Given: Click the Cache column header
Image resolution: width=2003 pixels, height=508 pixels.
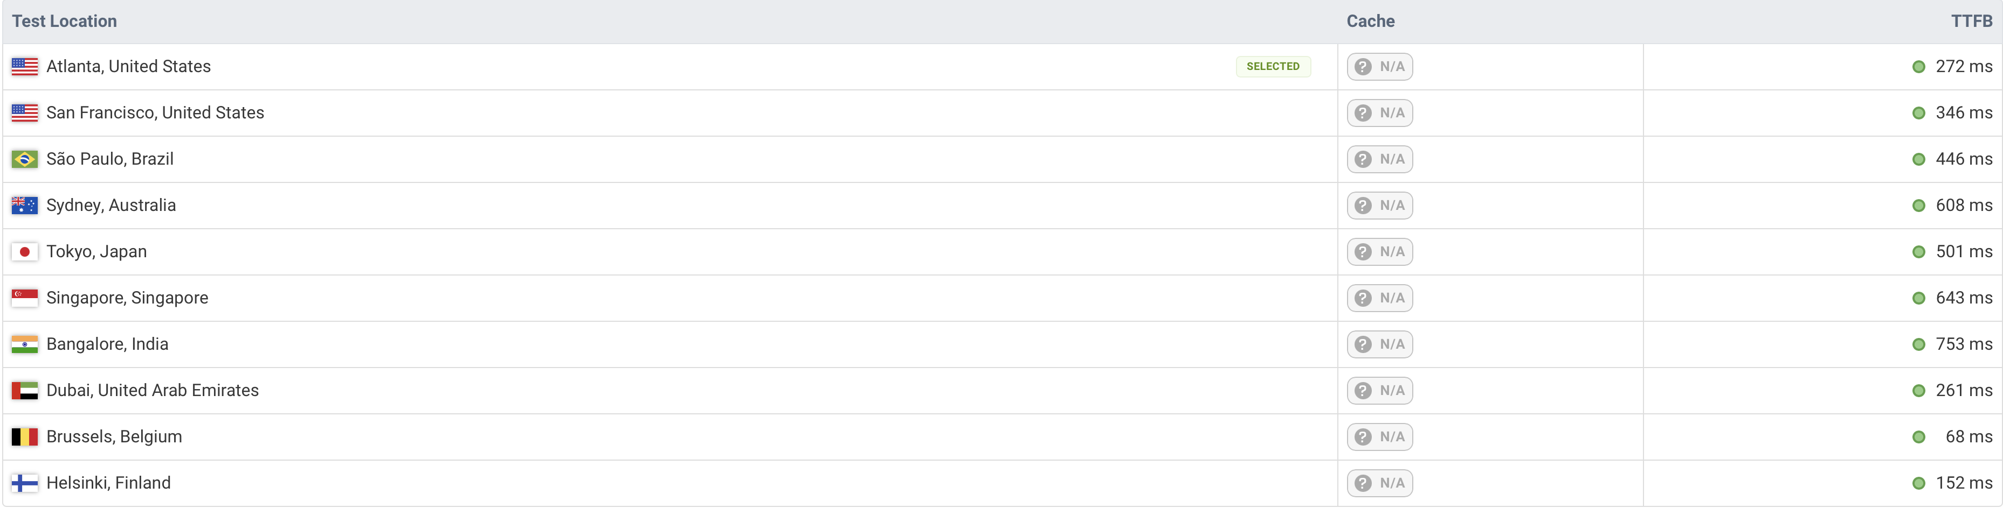Looking at the screenshot, I should pos(1370,21).
